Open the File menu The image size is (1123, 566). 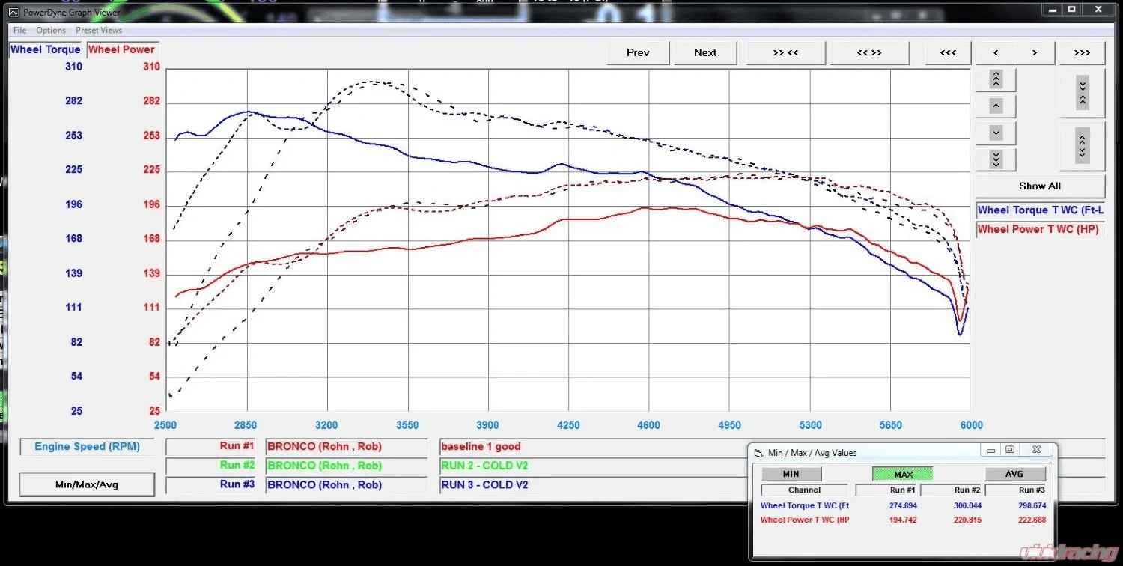19,31
